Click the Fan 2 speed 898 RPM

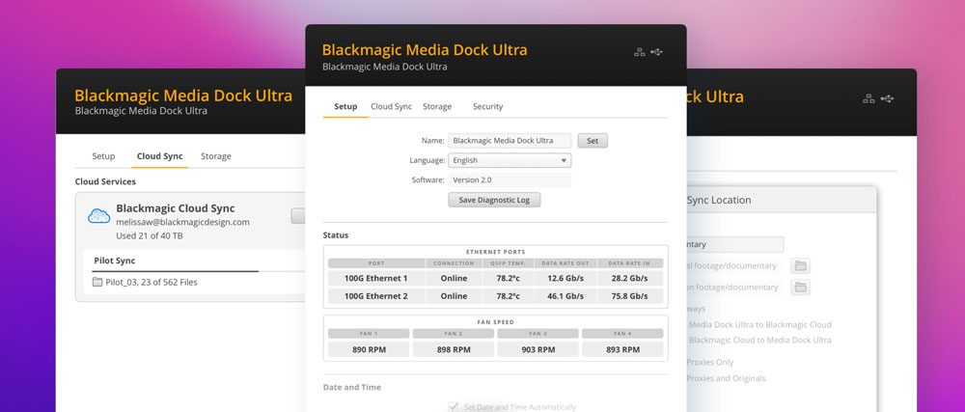[x=453, y=350]
